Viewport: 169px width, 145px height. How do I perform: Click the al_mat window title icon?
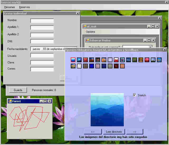[x=84, y=26]
